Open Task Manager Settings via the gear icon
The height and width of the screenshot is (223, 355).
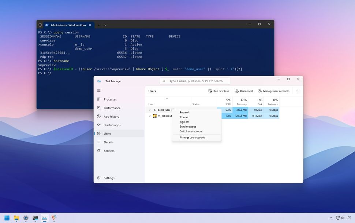tap(109, 178)
